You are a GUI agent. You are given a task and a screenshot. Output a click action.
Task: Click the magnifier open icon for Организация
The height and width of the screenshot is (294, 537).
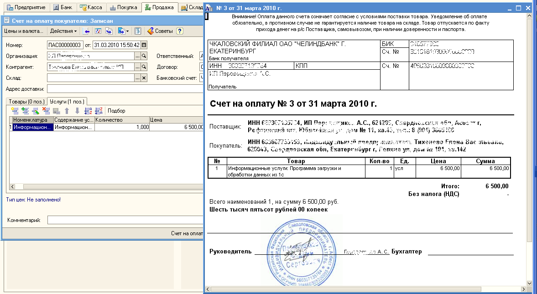pyautogui.click(x=144, y=56)
